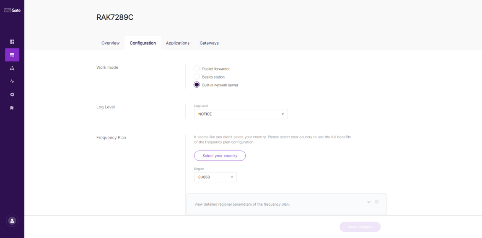Open the LoRa gateway sidebar icon
The height and width of the screenshot is (238, 482).
pos(12,55)
